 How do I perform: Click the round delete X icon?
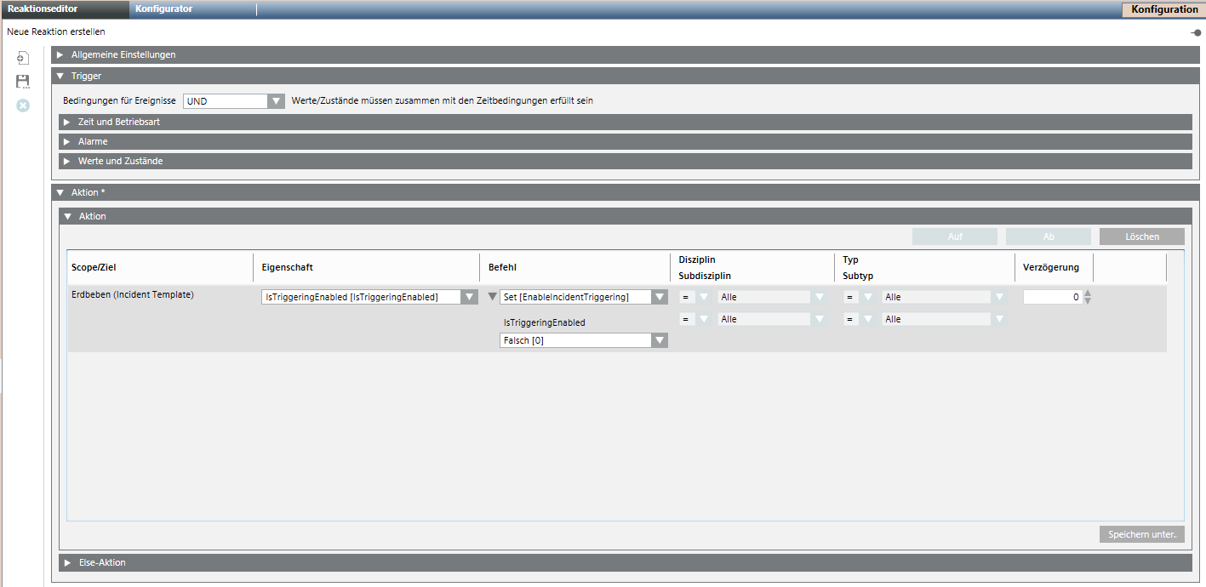coord(23,105)
